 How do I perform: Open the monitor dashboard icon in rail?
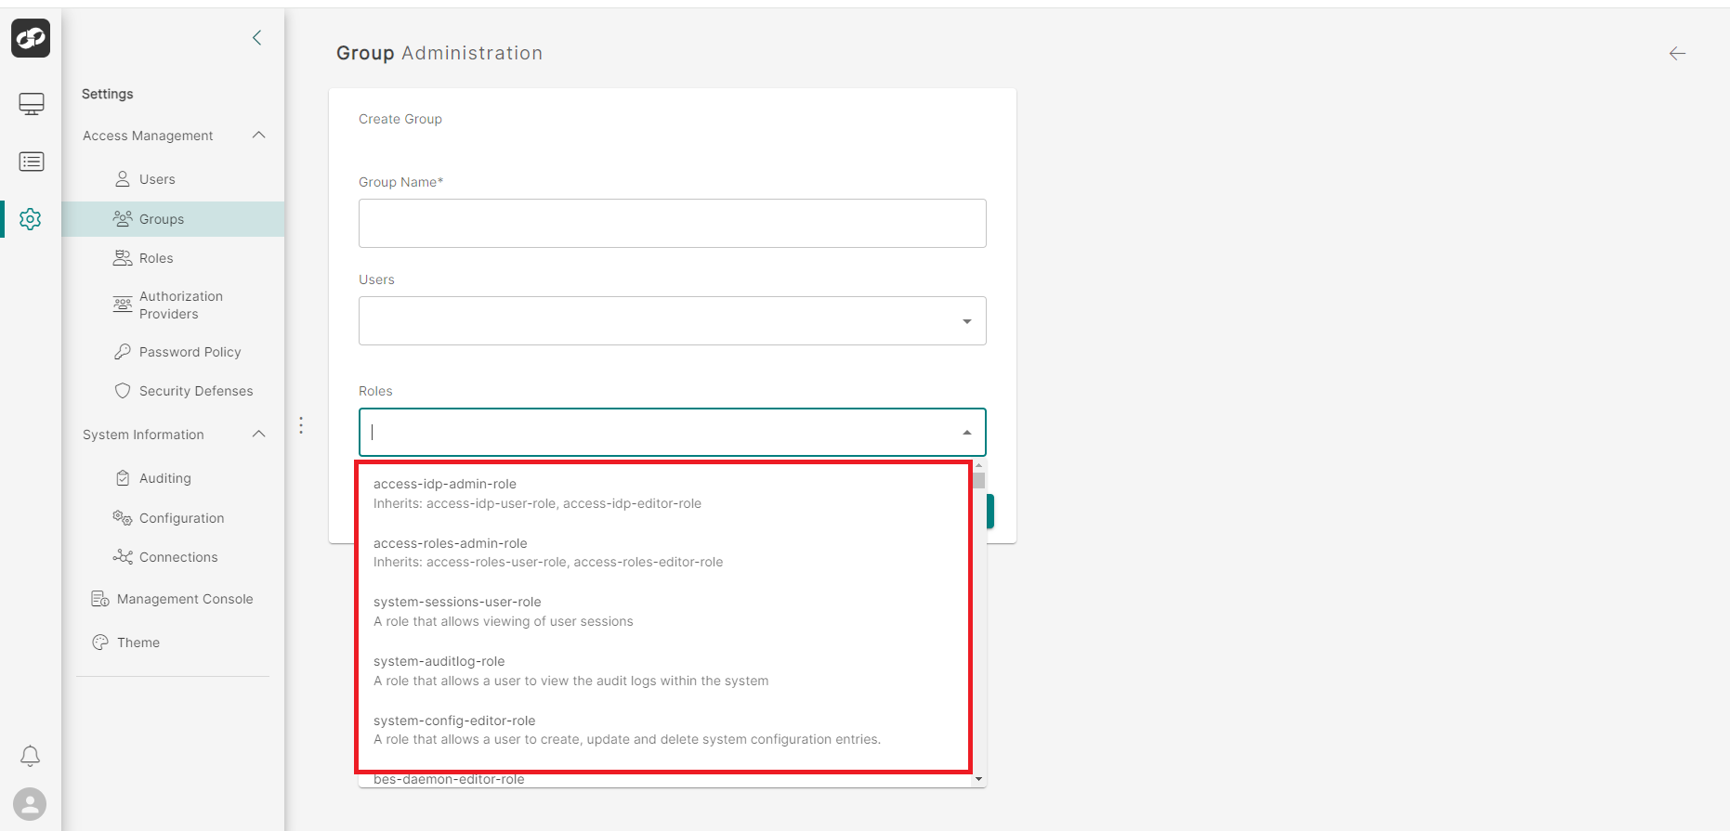pyautogui.click(x=31, y=104)
